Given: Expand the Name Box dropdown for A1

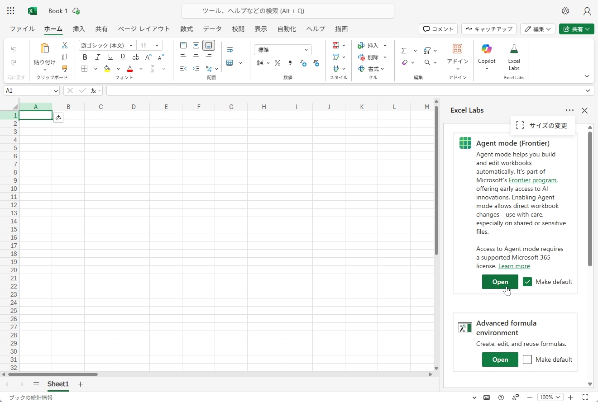Looking at the screenshot, I should tap(56, 91).
